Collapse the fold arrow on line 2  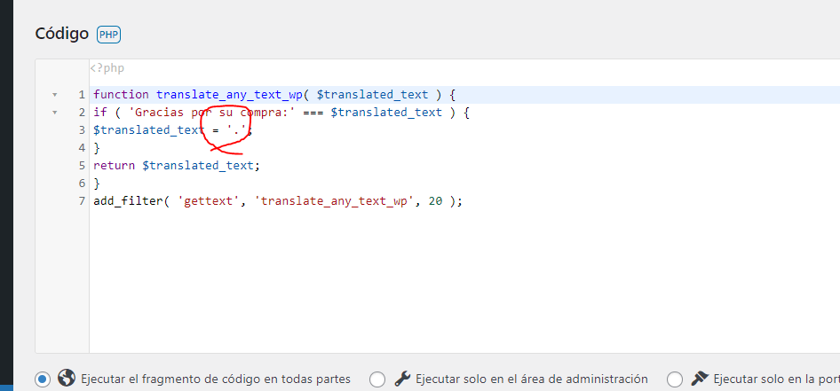(x=54, y=113)
